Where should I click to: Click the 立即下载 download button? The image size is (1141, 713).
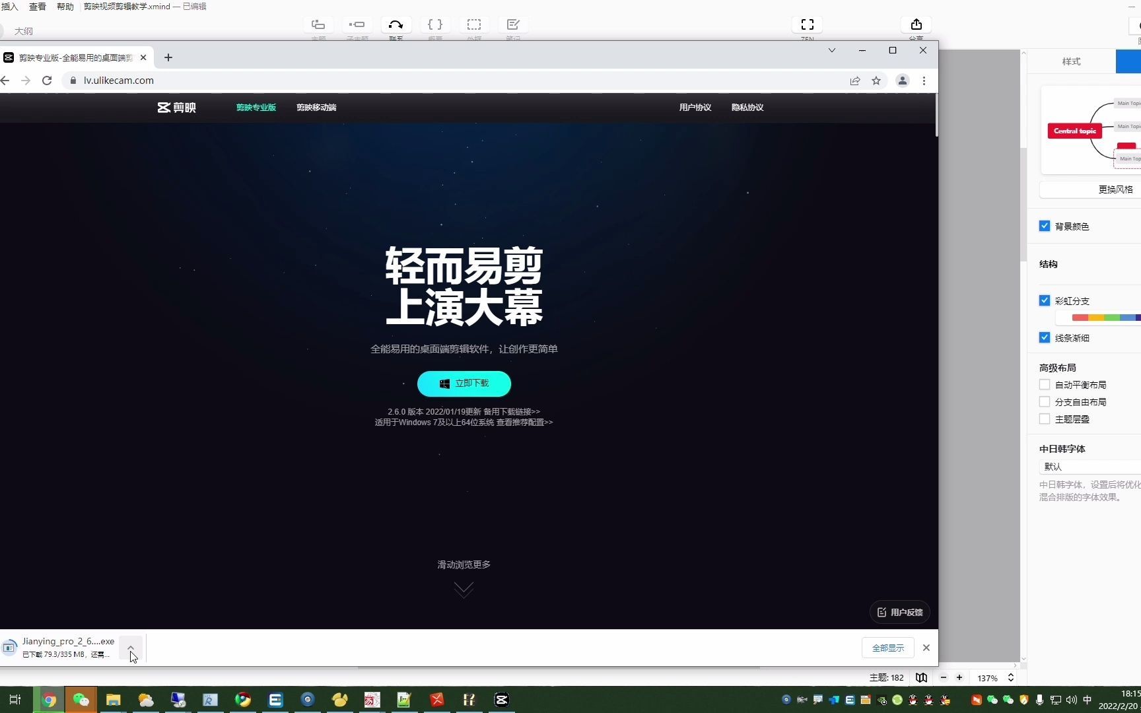point(464,384)
